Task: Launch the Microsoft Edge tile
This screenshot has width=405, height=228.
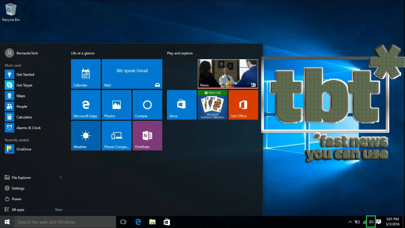Action: point(86,105)
